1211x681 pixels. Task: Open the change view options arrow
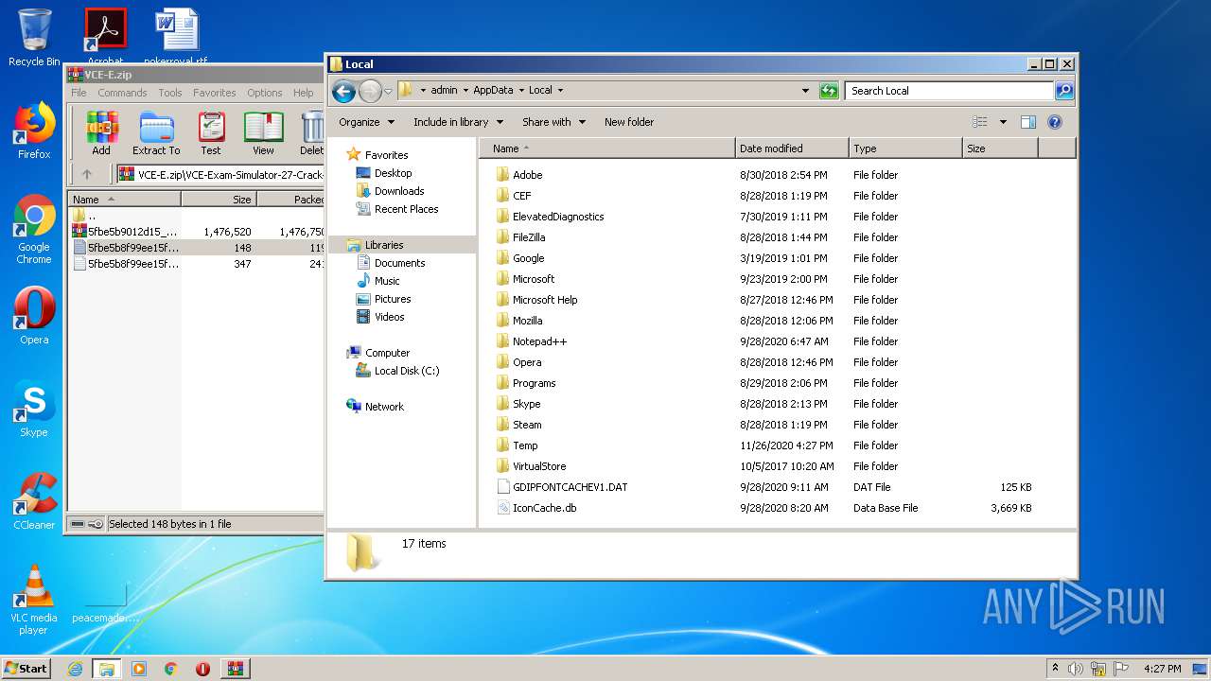click(1003, 122)
